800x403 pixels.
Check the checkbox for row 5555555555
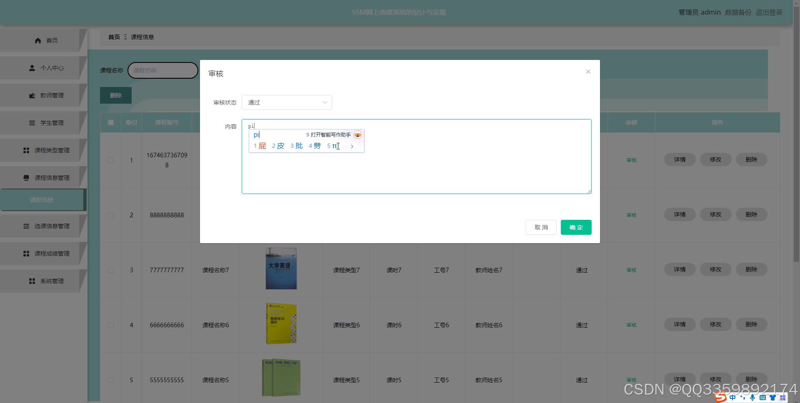pos(111,380)
